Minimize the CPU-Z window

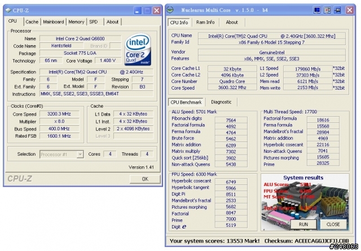click(137, 10)
